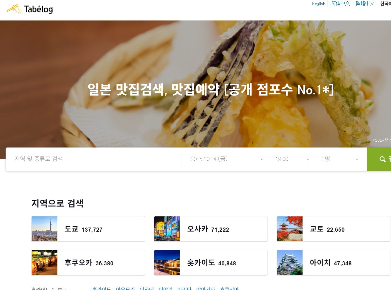Select the 도쿄 137,727 region card
This screenshot has height=290, width=391.
[88, 229]
